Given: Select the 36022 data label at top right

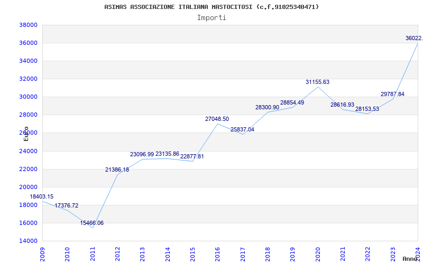Looking at the screenshot, I should click(x=414, y=38).
